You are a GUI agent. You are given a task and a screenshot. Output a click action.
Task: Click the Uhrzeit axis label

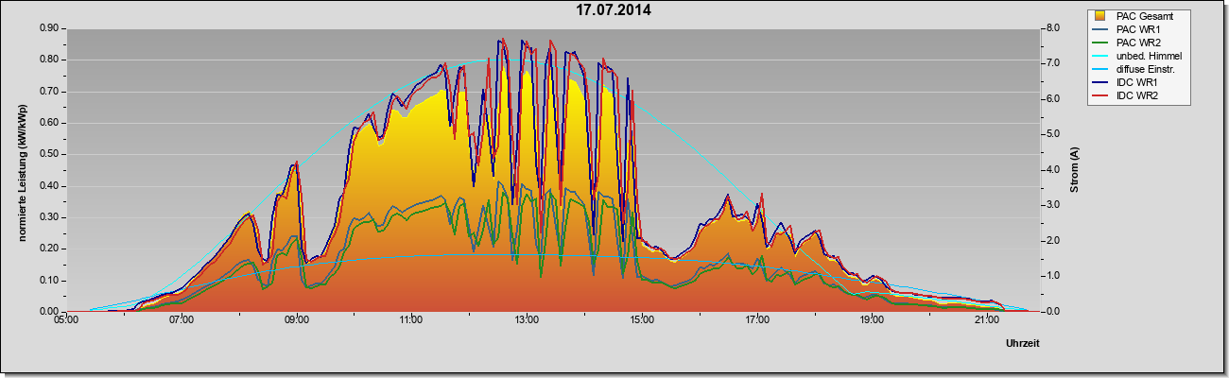[1023, 344]
